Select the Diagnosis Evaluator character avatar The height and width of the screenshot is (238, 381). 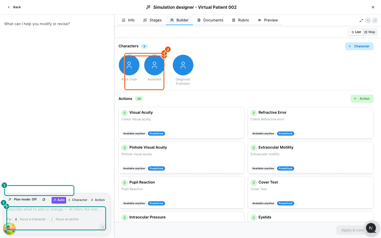click(x=183, y=65)
